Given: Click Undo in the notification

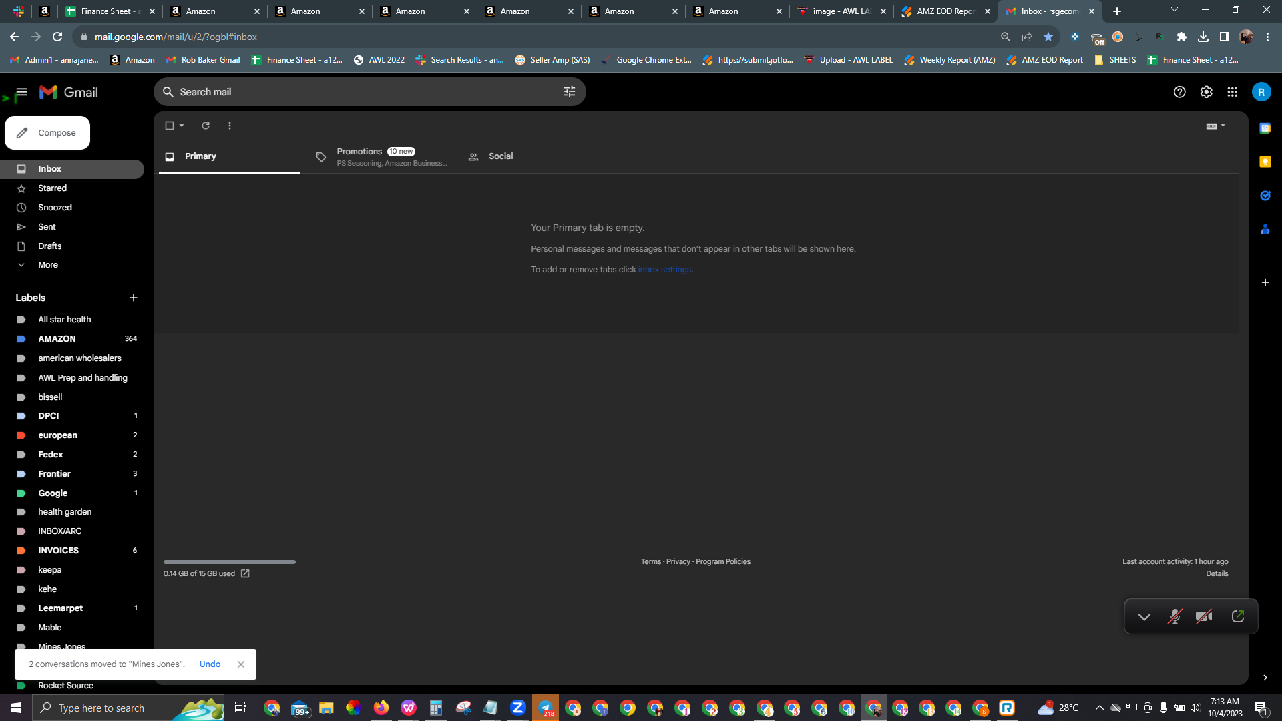Looking at the screenshot, I should 210,664.
